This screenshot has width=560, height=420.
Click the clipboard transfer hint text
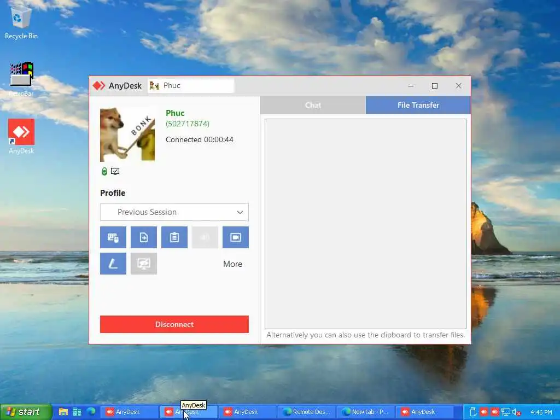365,335
